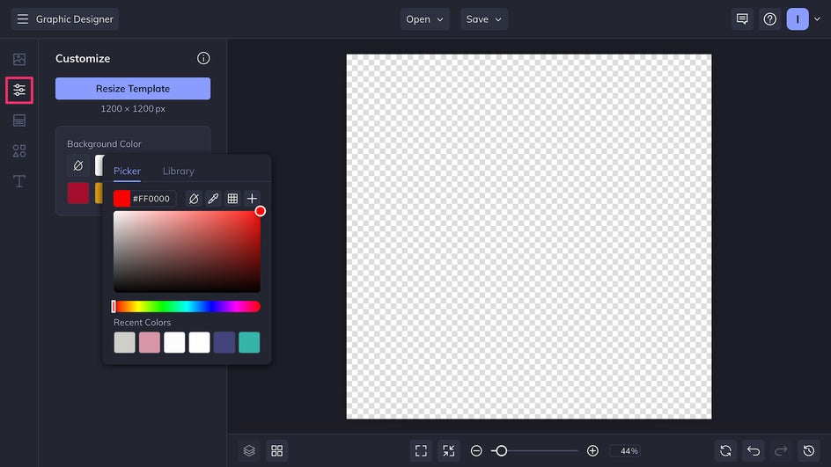This screenshot has width=831, height=467.
Task: Open the Graphics shapes sidebar panel
Action: click(19, 151)
